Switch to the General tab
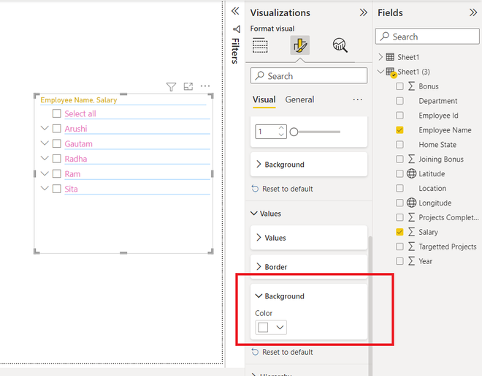This screenshot has height=376, width=482. point(299,99)
